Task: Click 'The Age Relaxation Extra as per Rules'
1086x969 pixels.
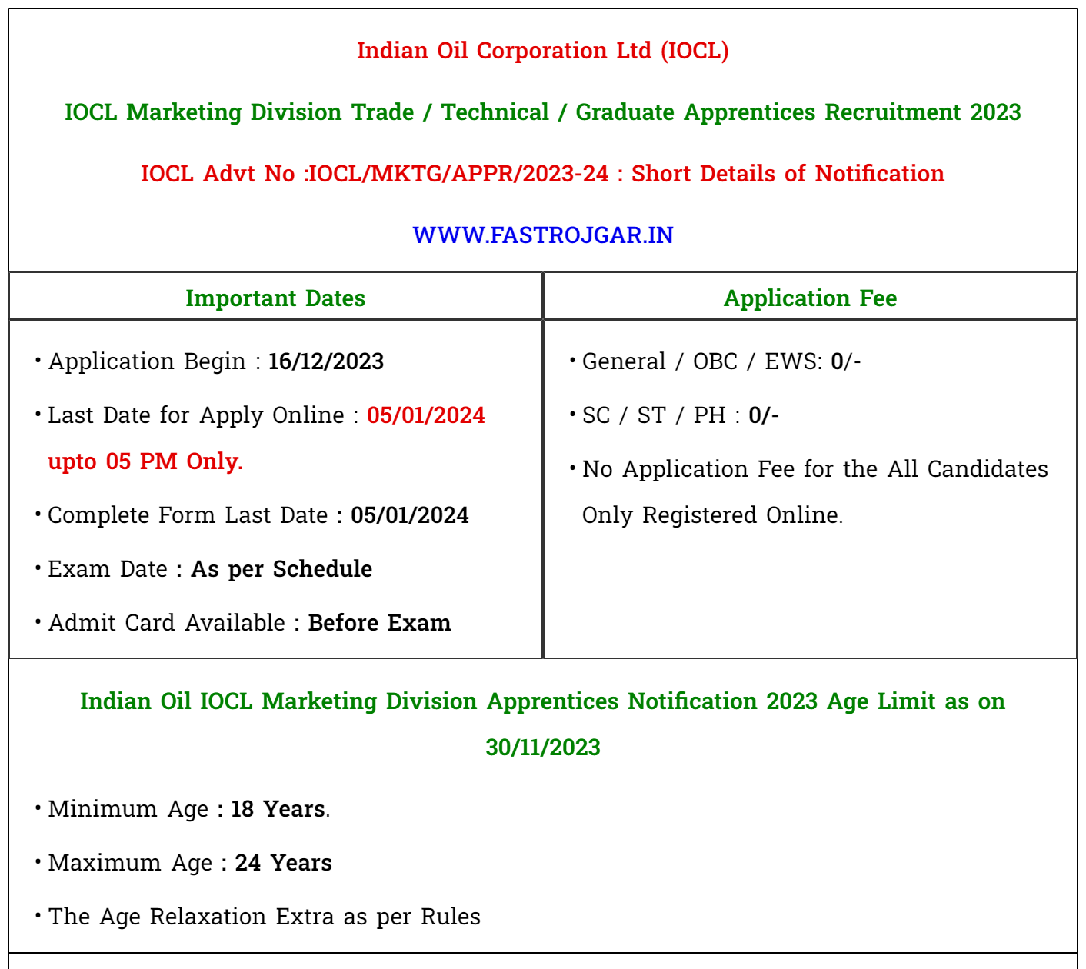Action: (x=265, y=917)
